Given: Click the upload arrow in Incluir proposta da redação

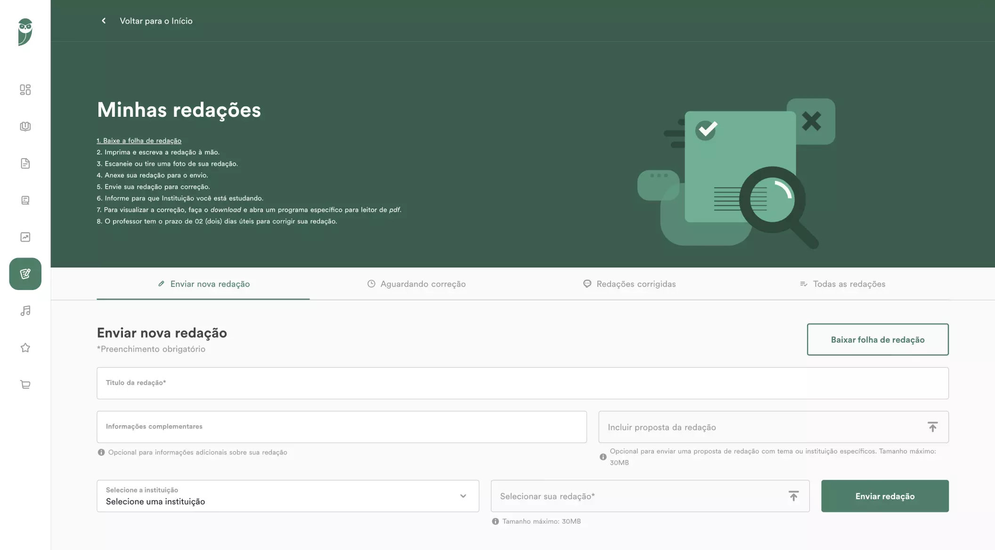Looking at the screenshot, I should tap(932, 427).
